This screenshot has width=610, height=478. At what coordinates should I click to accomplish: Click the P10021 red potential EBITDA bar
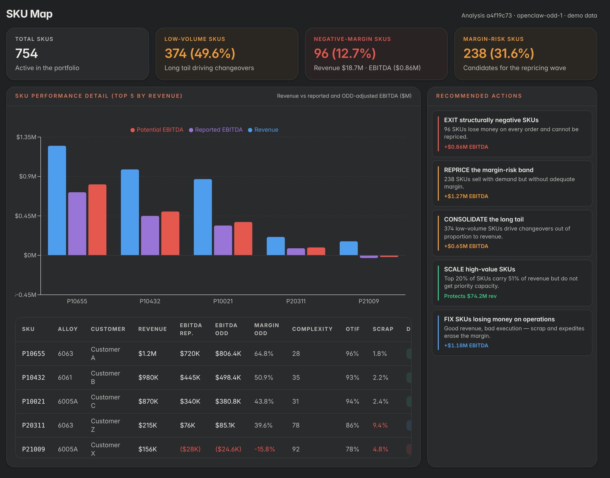pyautogui.click(x=243, y=238)
